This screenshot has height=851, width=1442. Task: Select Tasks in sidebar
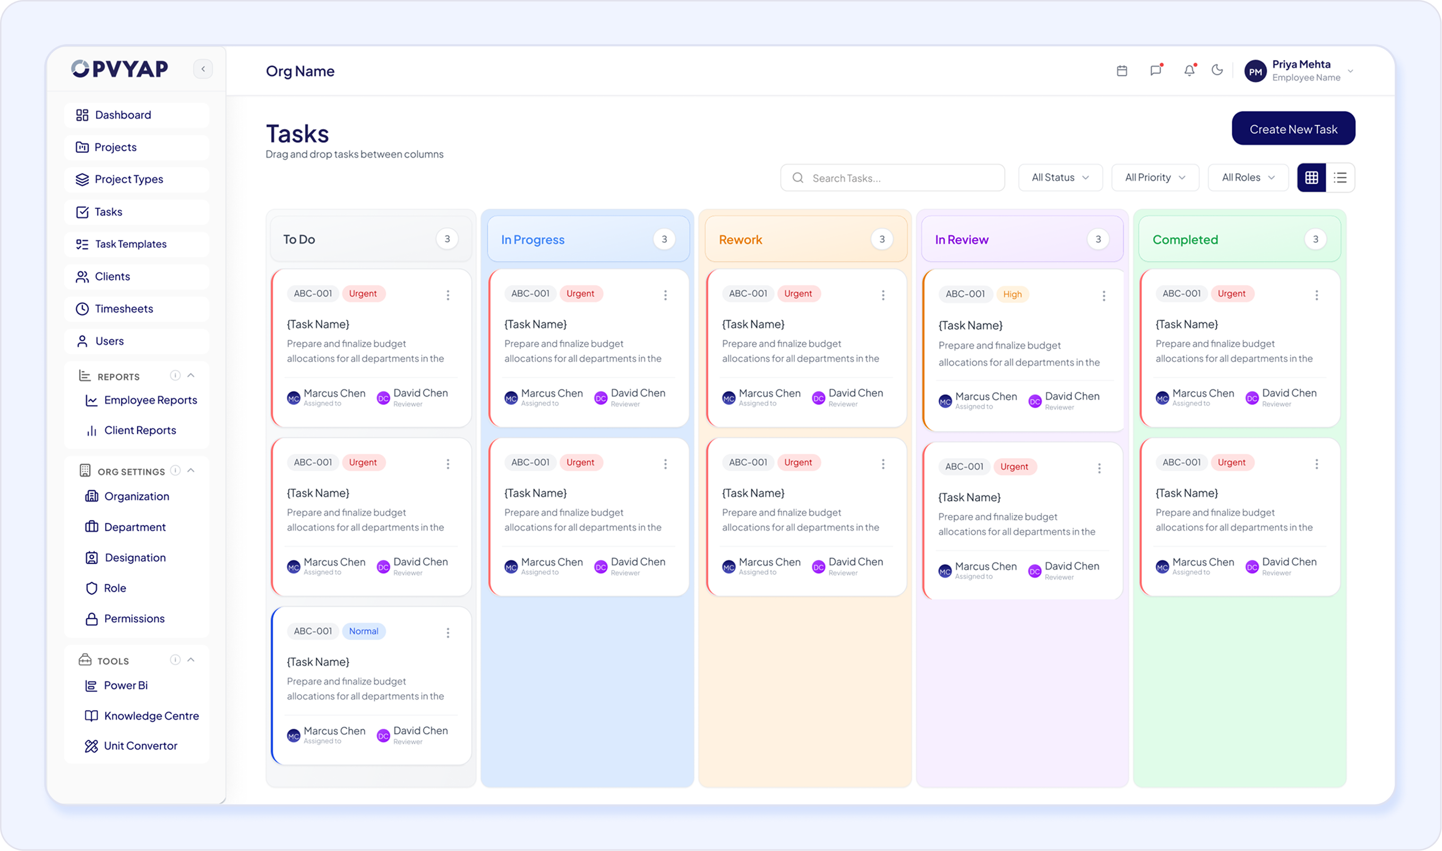tap(136, 212)
